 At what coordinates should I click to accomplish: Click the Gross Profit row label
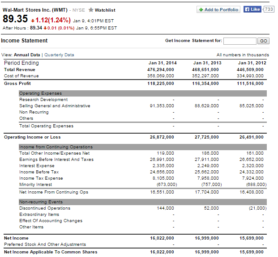(17, 84)
